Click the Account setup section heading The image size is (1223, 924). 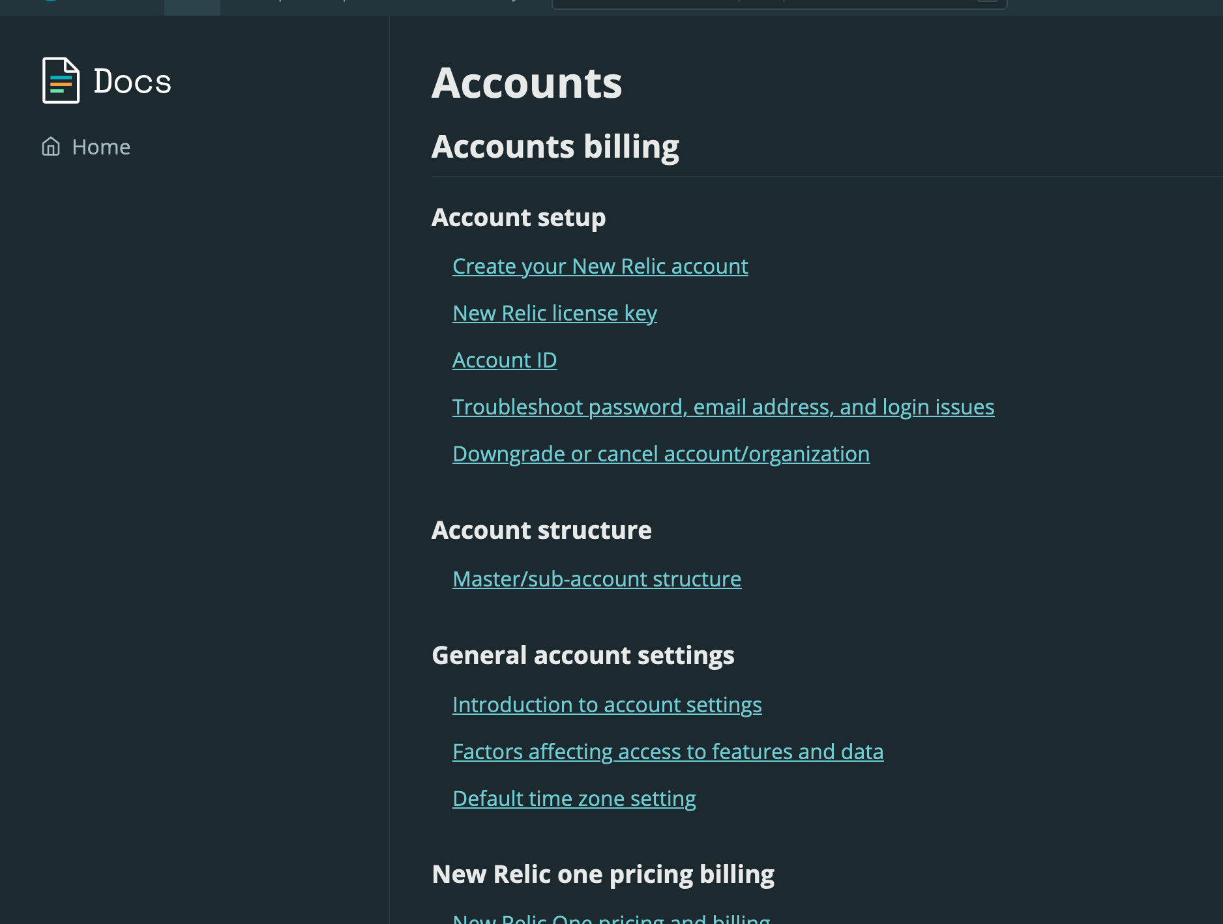pyautogui.click(x=518, y=218)
